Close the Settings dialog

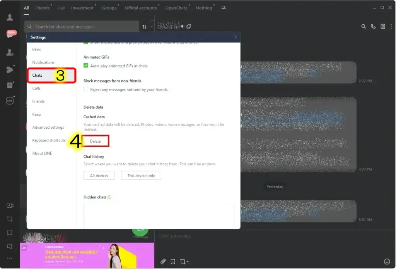(236, 37)
